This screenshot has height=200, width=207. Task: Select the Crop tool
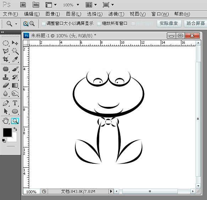[6, 59]
